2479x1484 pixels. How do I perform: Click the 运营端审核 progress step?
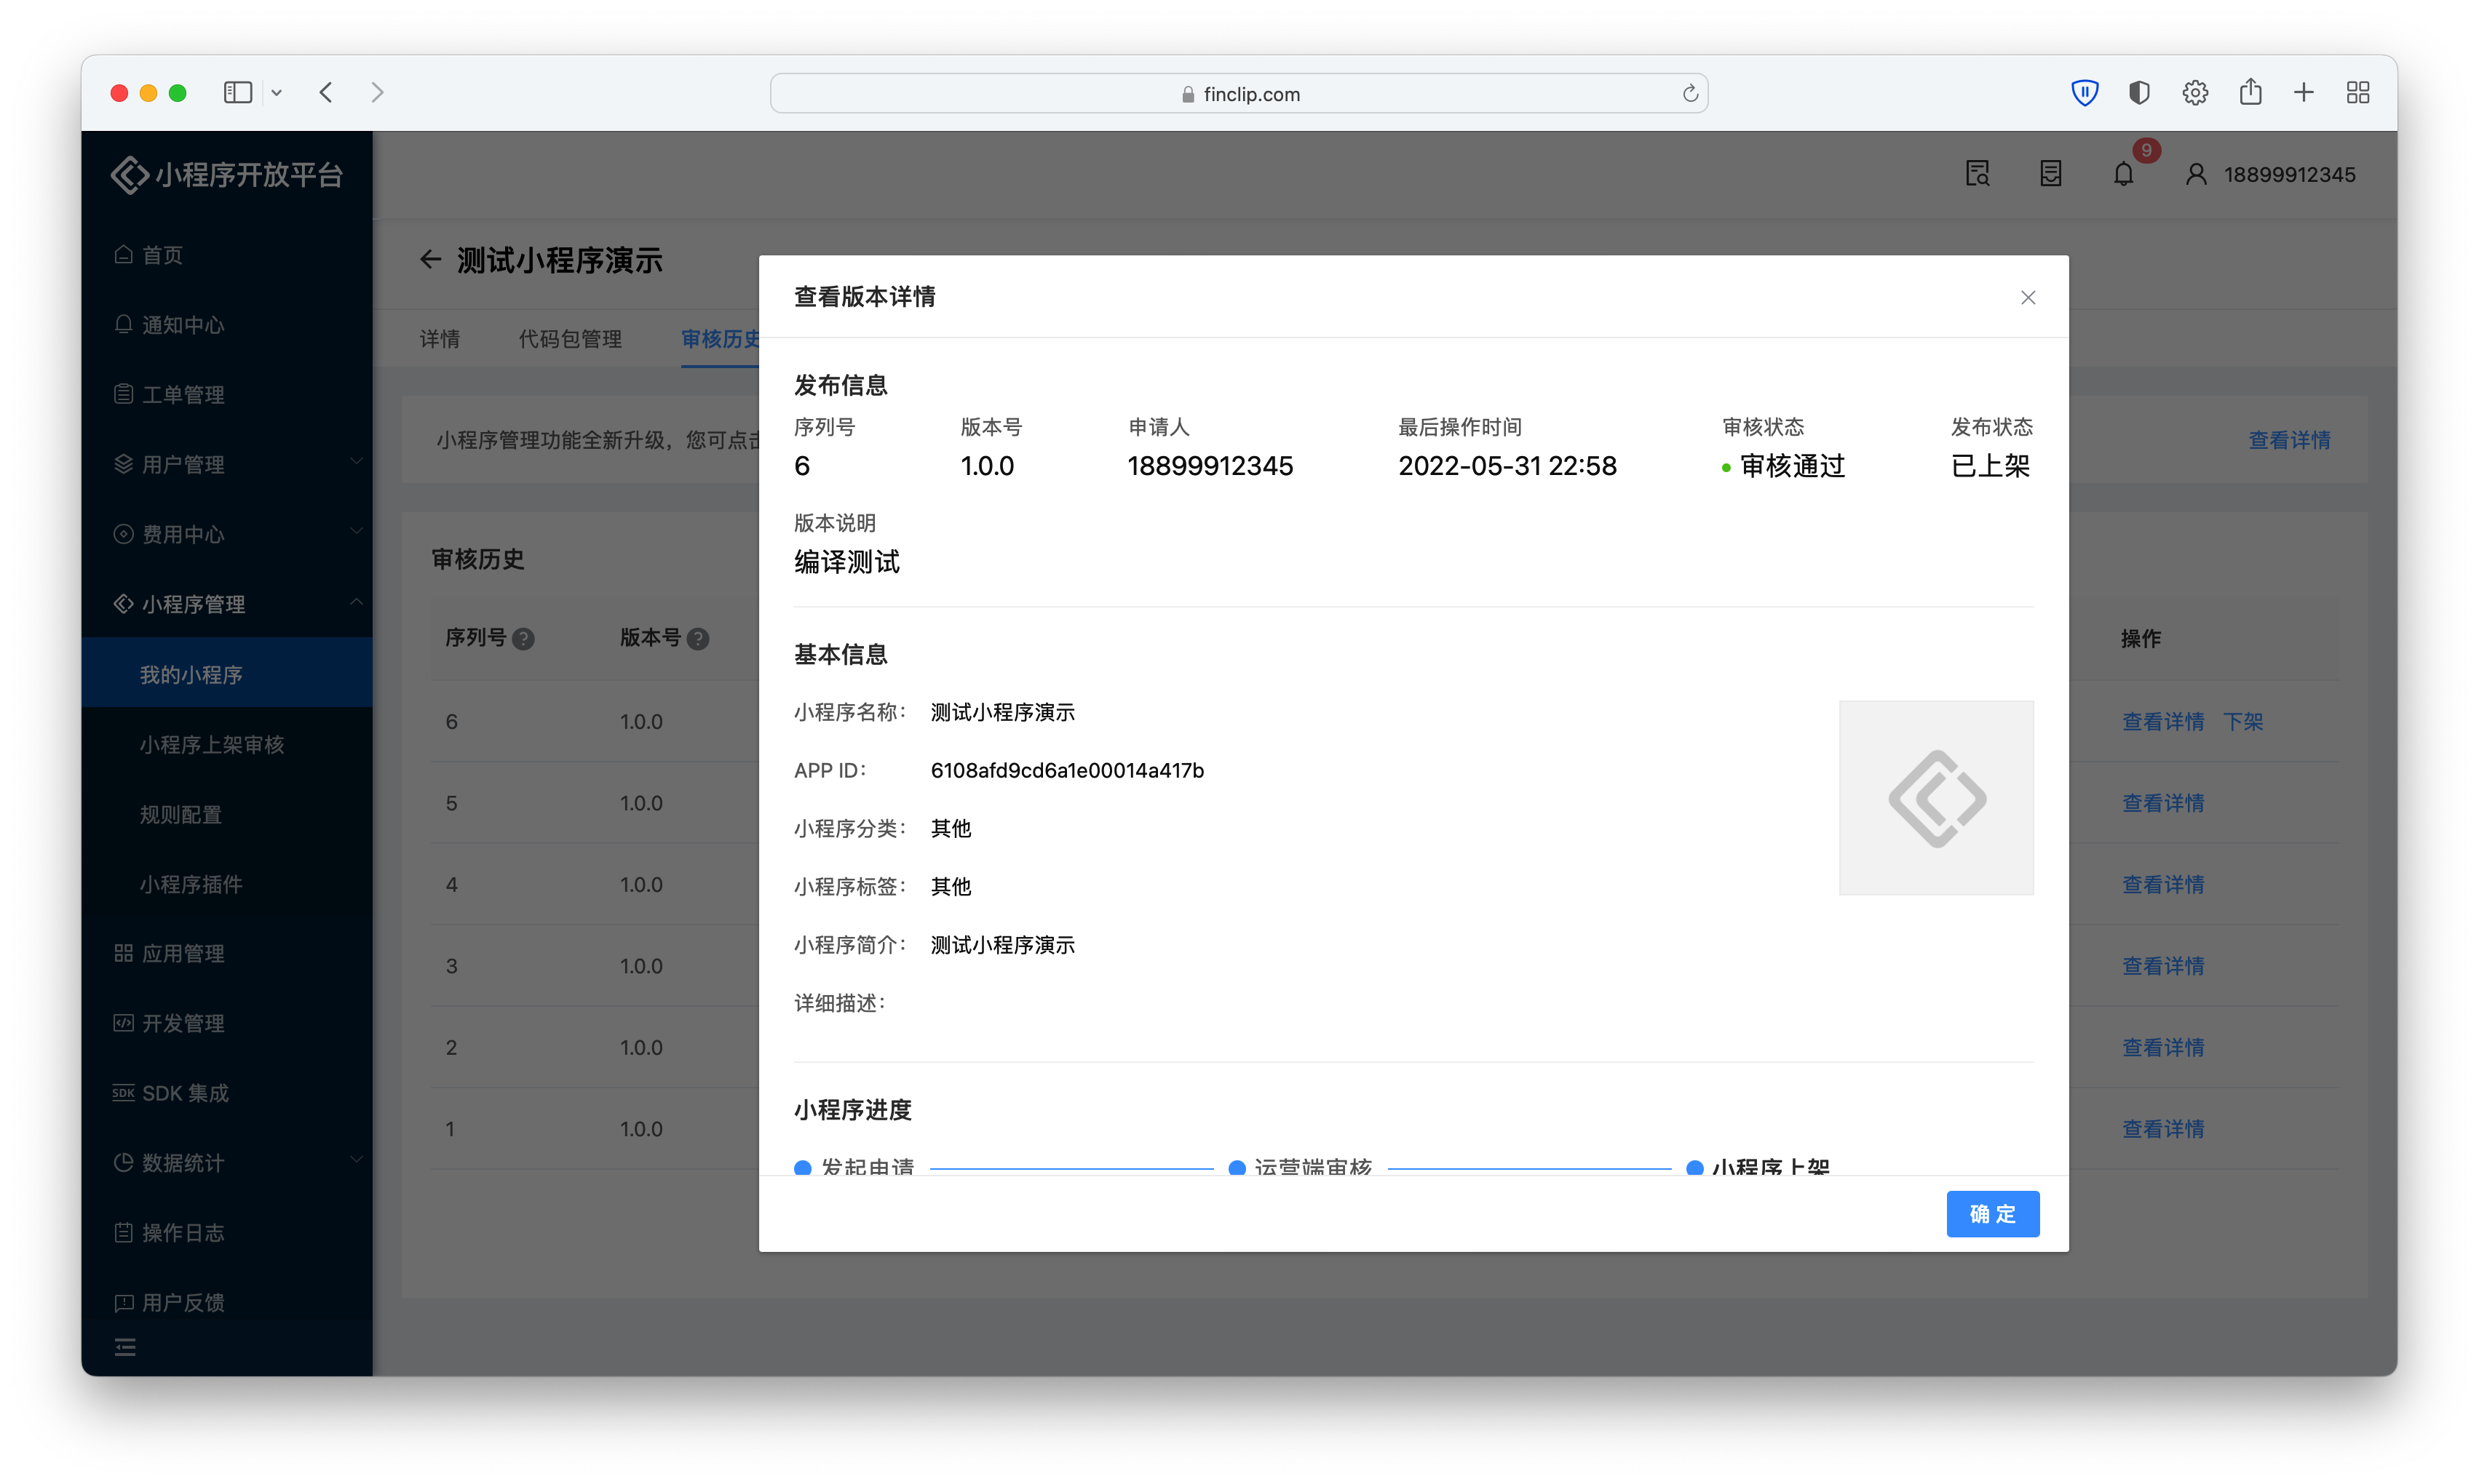pos(1299,1166)
